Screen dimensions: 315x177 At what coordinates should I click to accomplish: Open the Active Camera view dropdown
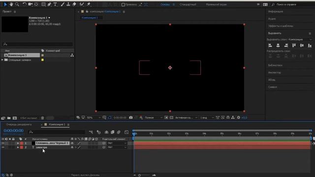click(x=186, y=118)
